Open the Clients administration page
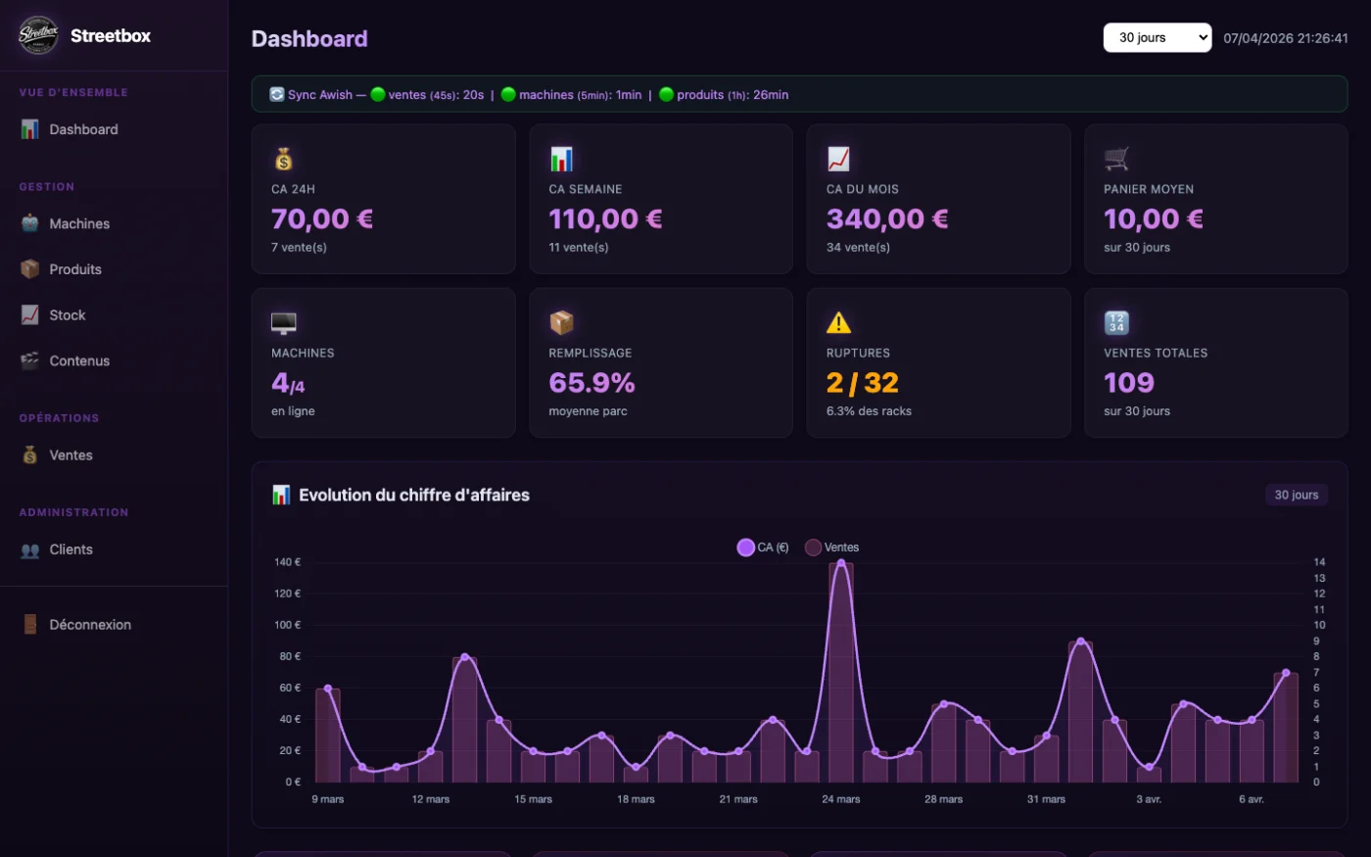 coord(114,549)
